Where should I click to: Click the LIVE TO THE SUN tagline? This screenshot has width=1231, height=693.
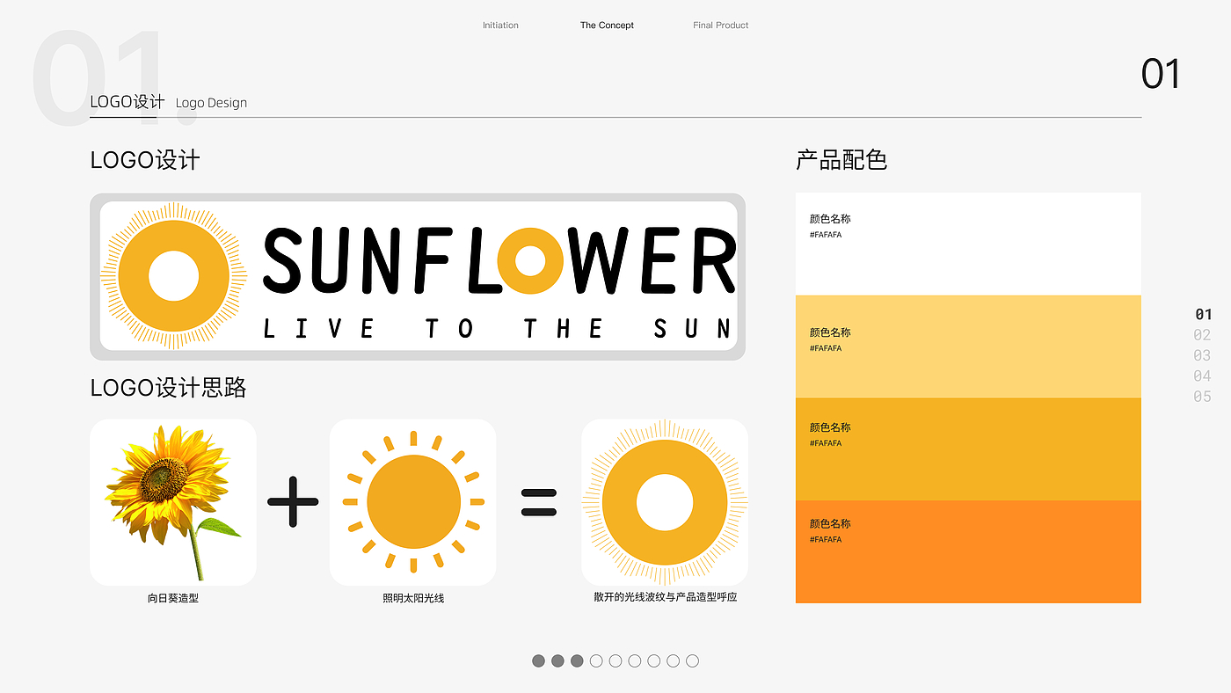coord(497,329)
